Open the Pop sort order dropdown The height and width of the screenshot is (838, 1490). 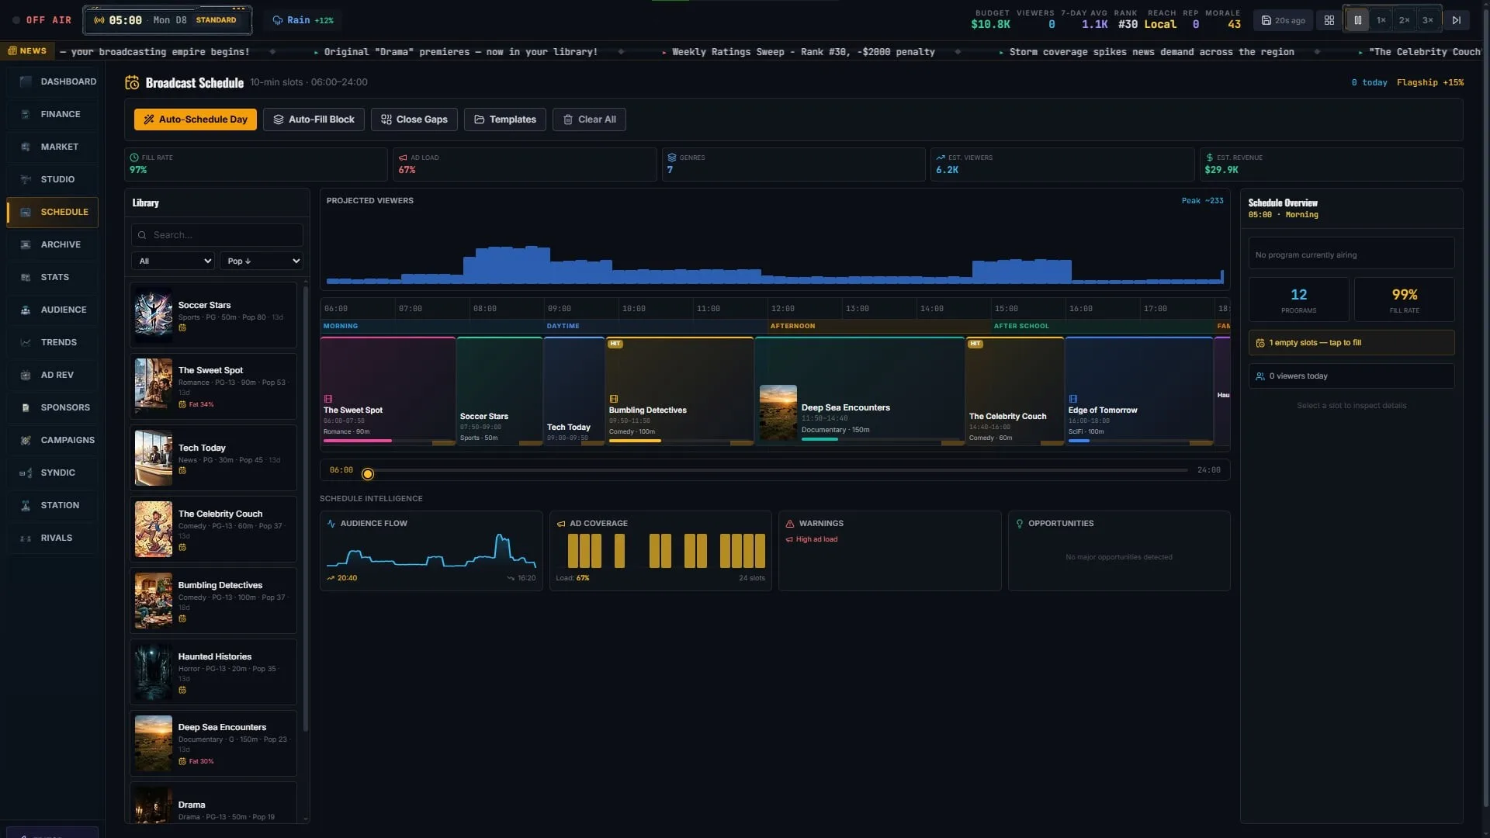[x=261, y=261]
